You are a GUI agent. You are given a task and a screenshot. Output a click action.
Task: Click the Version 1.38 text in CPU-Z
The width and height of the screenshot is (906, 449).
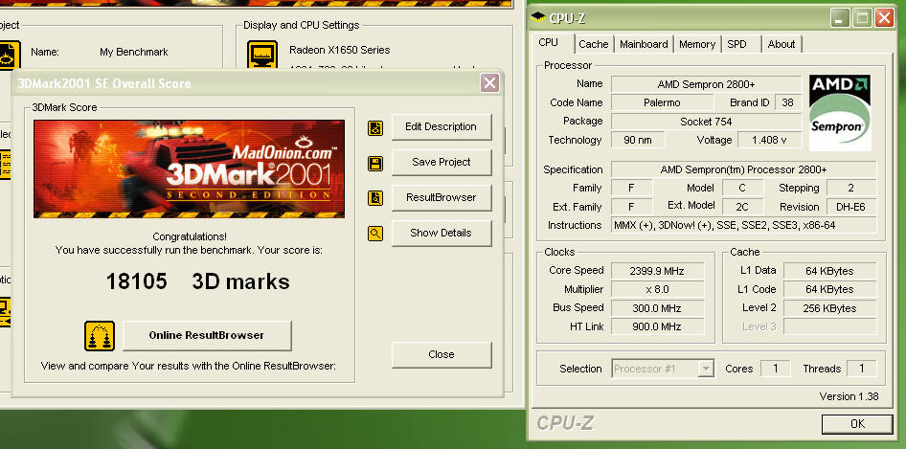pos(849,396)
